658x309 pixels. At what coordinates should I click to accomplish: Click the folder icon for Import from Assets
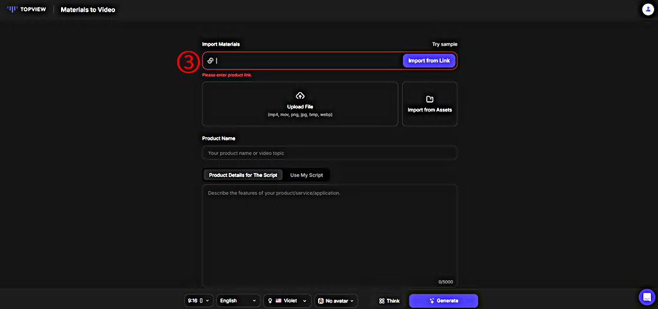coord(430,99)
